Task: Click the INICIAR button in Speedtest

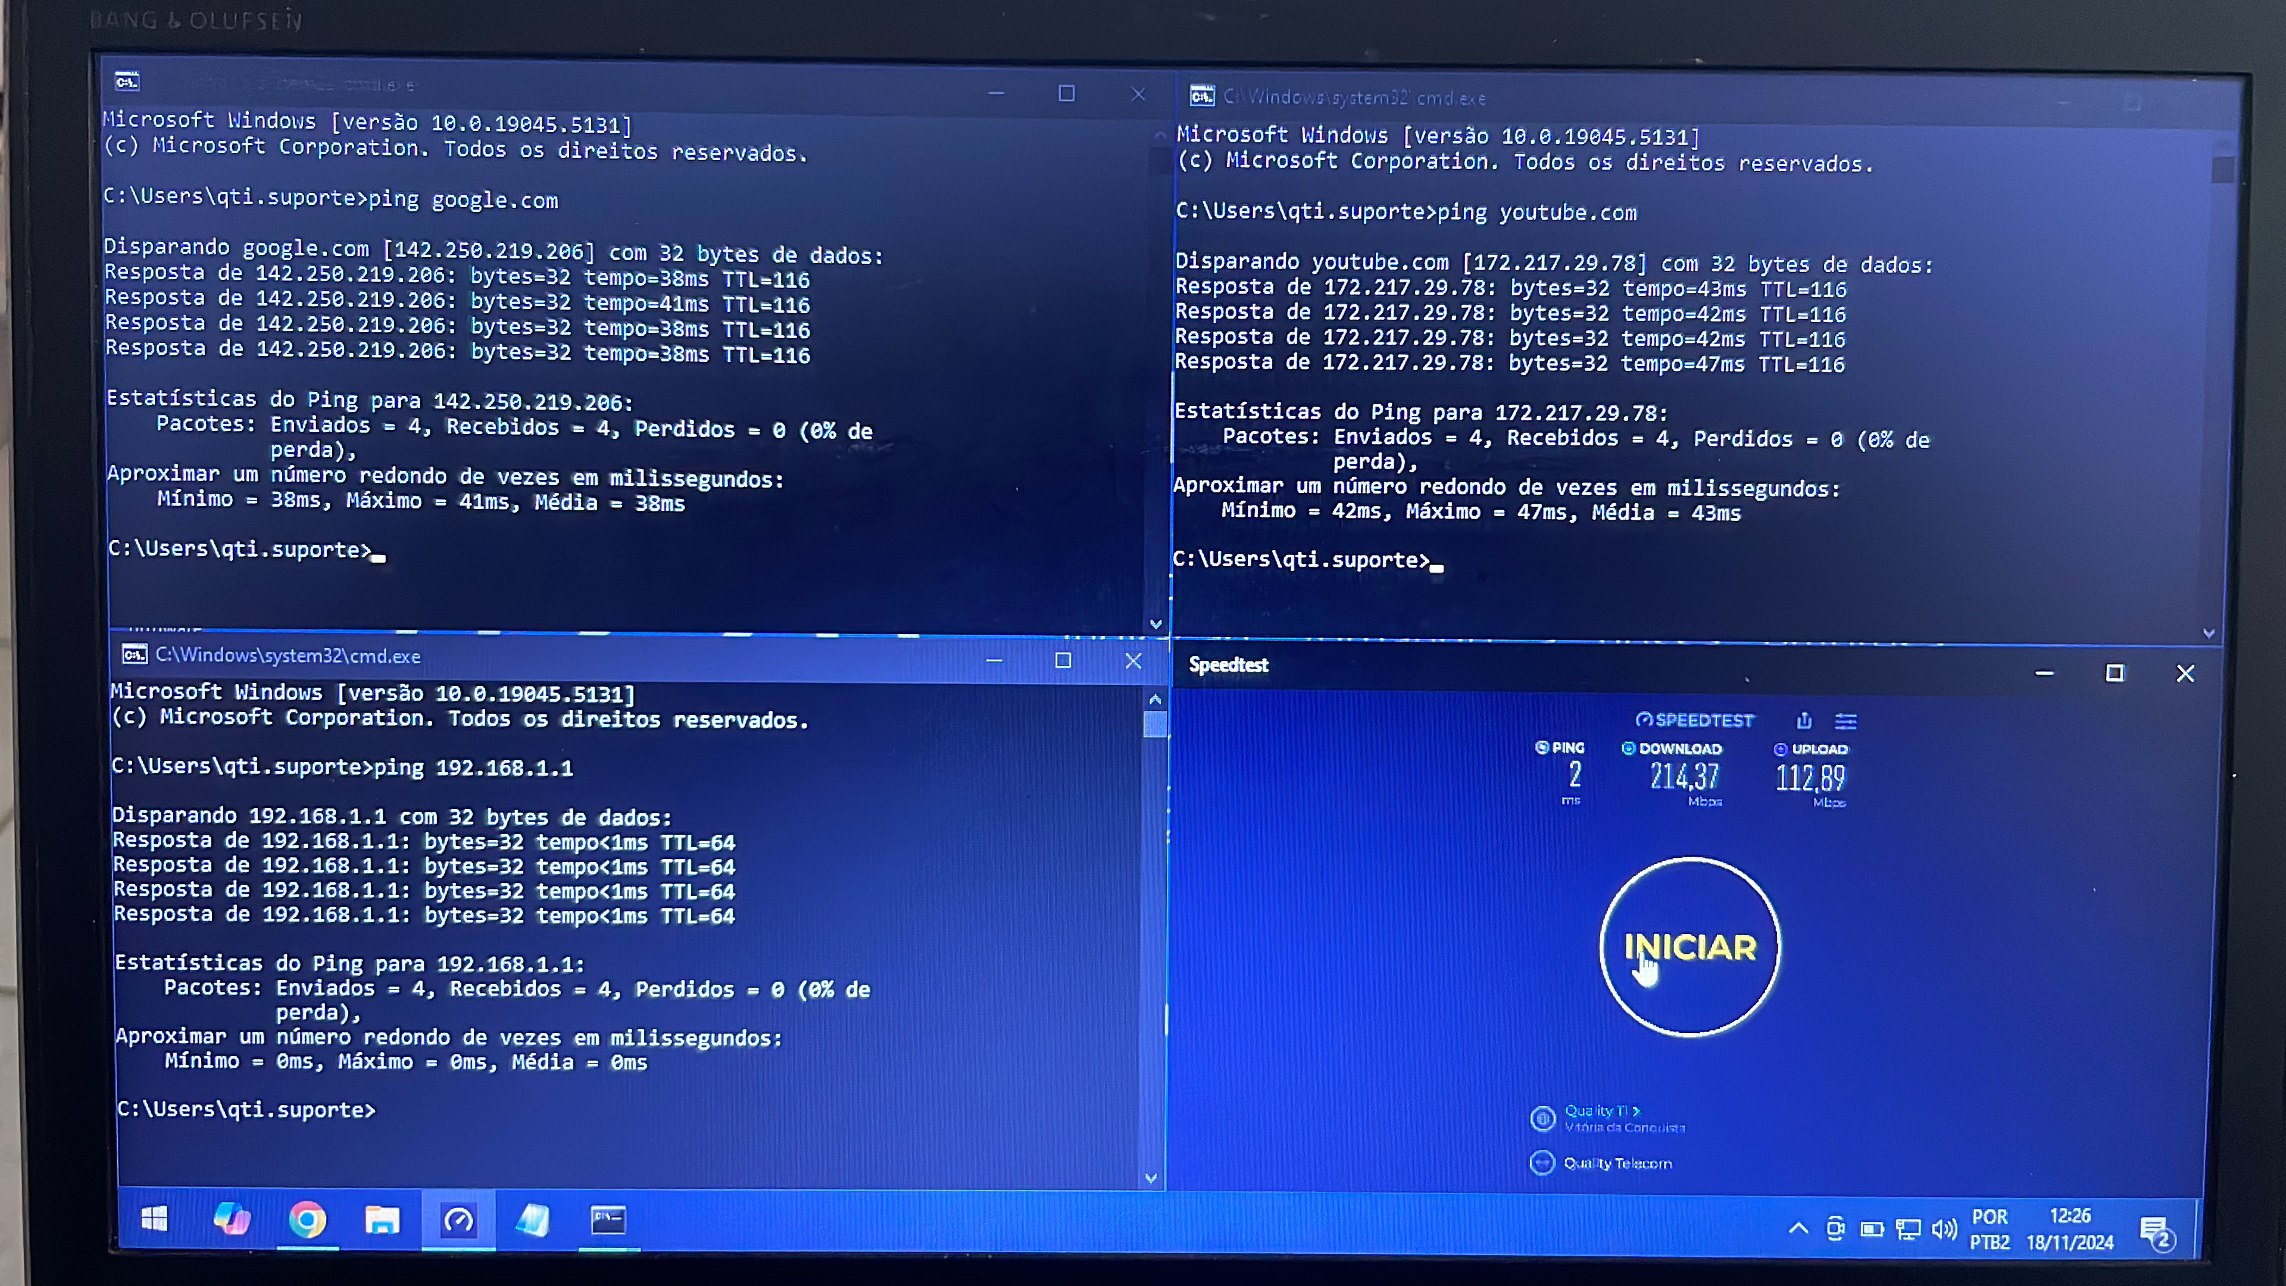Action: [1689, 946]
